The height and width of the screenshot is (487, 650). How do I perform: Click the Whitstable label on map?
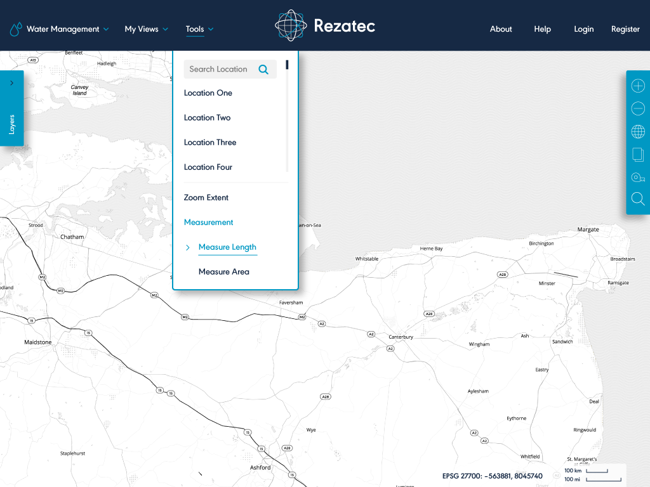click(x=366, y=259)
